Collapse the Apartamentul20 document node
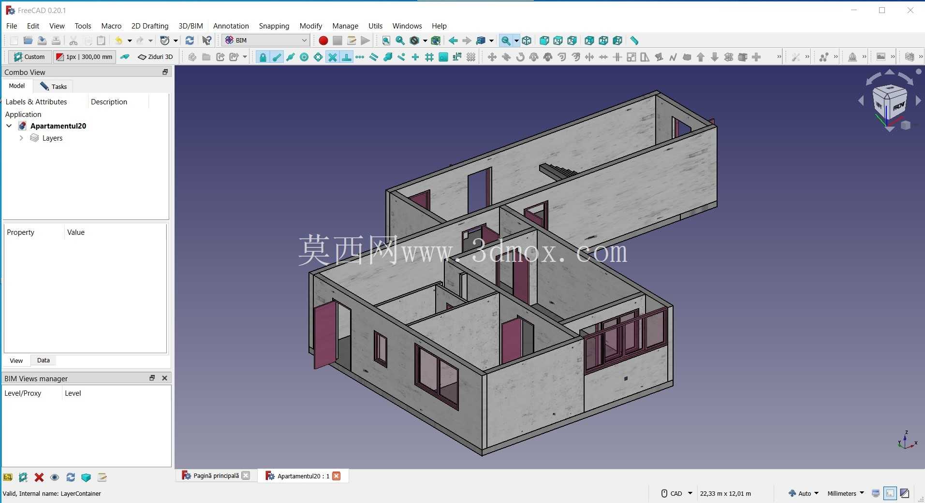Viewport: 925px width, 503px height. pos(9,126)
